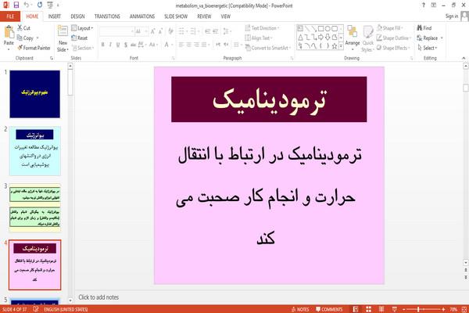
Task: Toggle Strikethrough formatting
Action: tap(133, 45)
